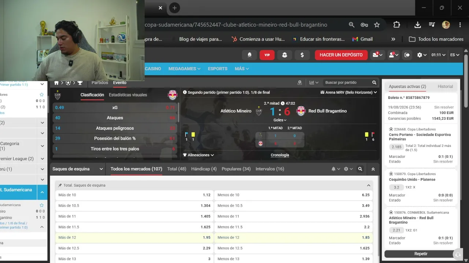The width and height of the screenshot is (469, 263).
Task: Switch to the Estadísticas visuales tab
Action: coord(128,95)
